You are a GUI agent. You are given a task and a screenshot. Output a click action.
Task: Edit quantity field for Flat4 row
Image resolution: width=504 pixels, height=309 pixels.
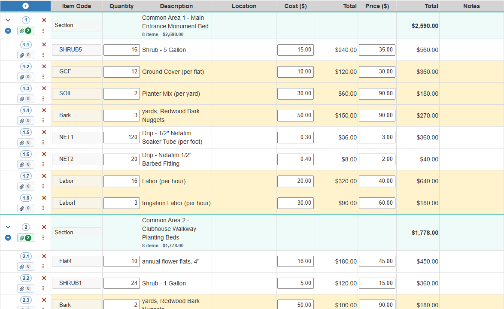tap(121, 261)
